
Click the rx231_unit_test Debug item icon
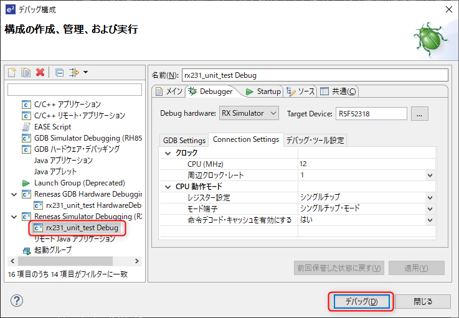point(38,228)
